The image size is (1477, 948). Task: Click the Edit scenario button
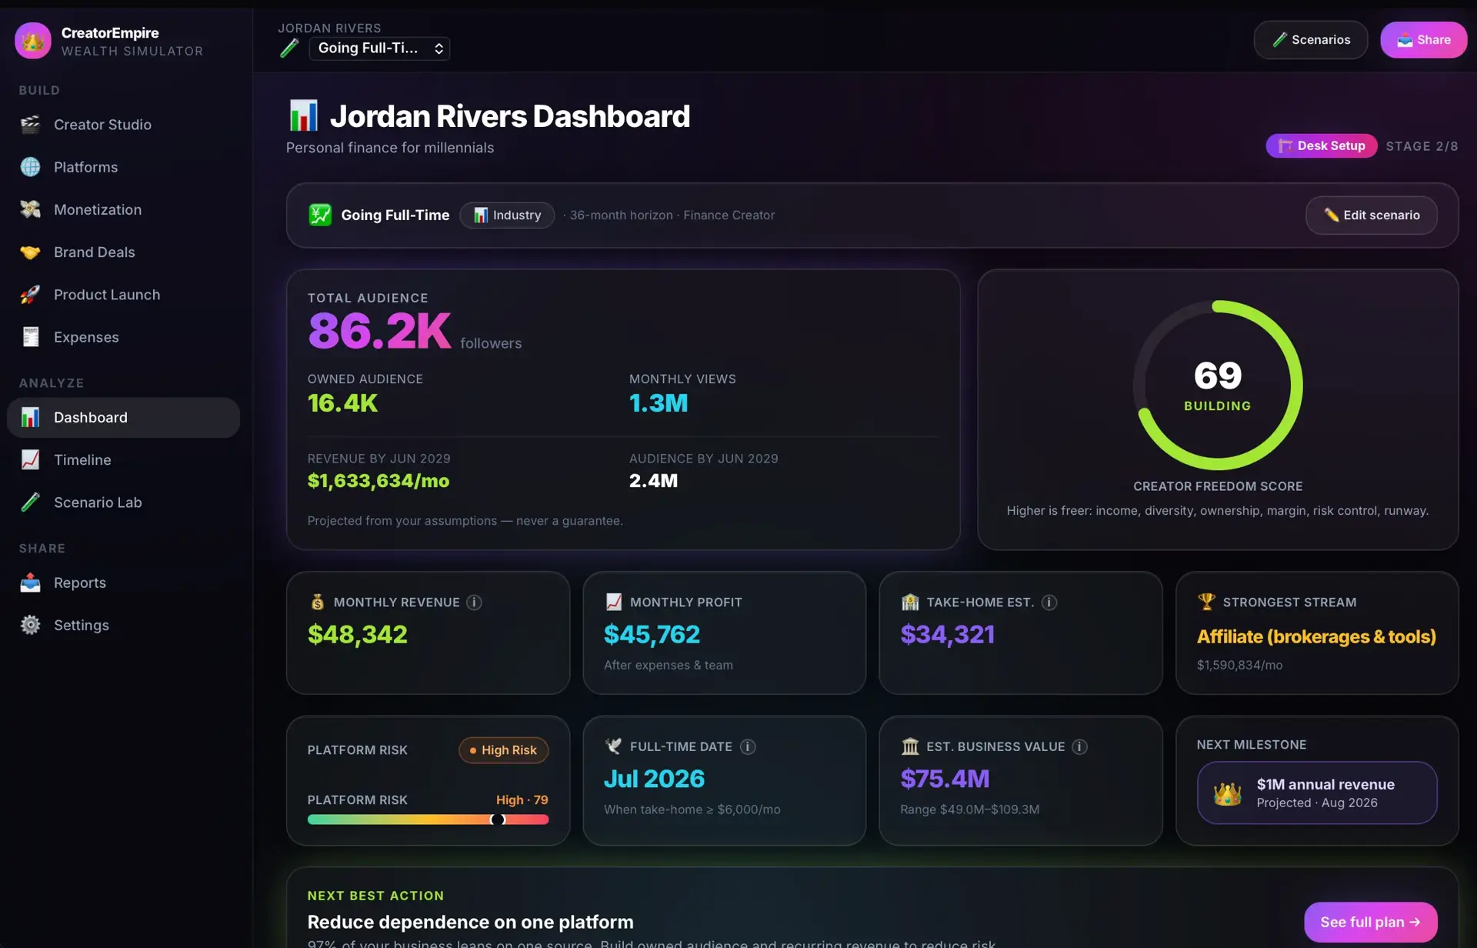coord(1371,215)
